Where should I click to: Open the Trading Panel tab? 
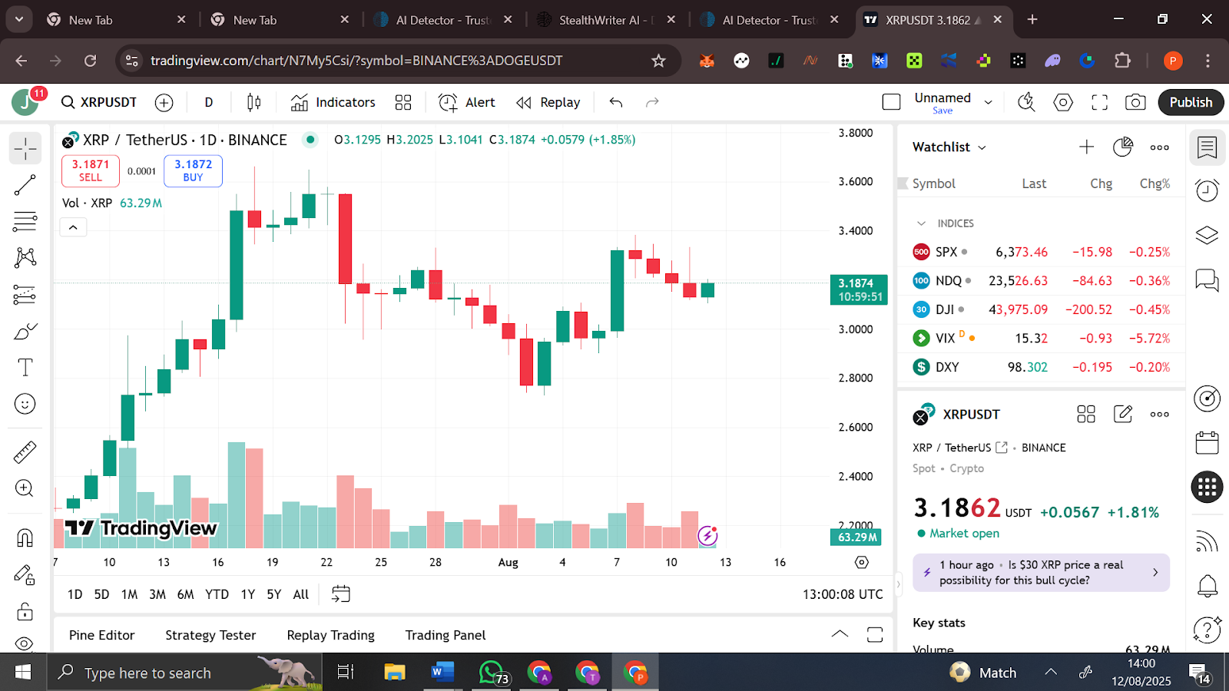coord(446,636)
